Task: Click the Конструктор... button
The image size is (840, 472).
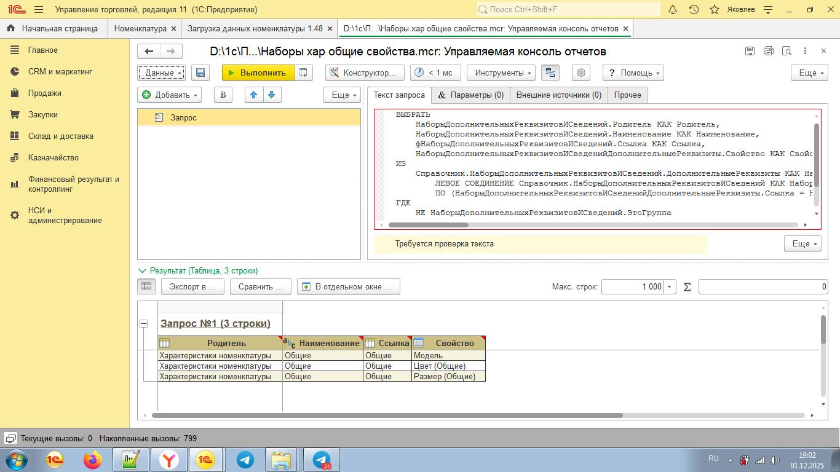Action: coord(365,73)
